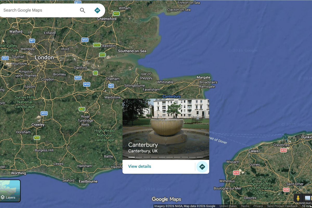Click the M20 motorway shield marker
The image size is (312, 208).
pyautogui.click(x=87, y=84)
